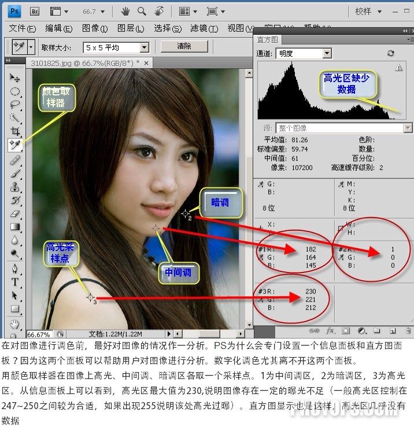The image size is (414, 434).
Task: Open the 源 整个图像 dropdown
Action: pyautogui.click(x=344, y=128)
